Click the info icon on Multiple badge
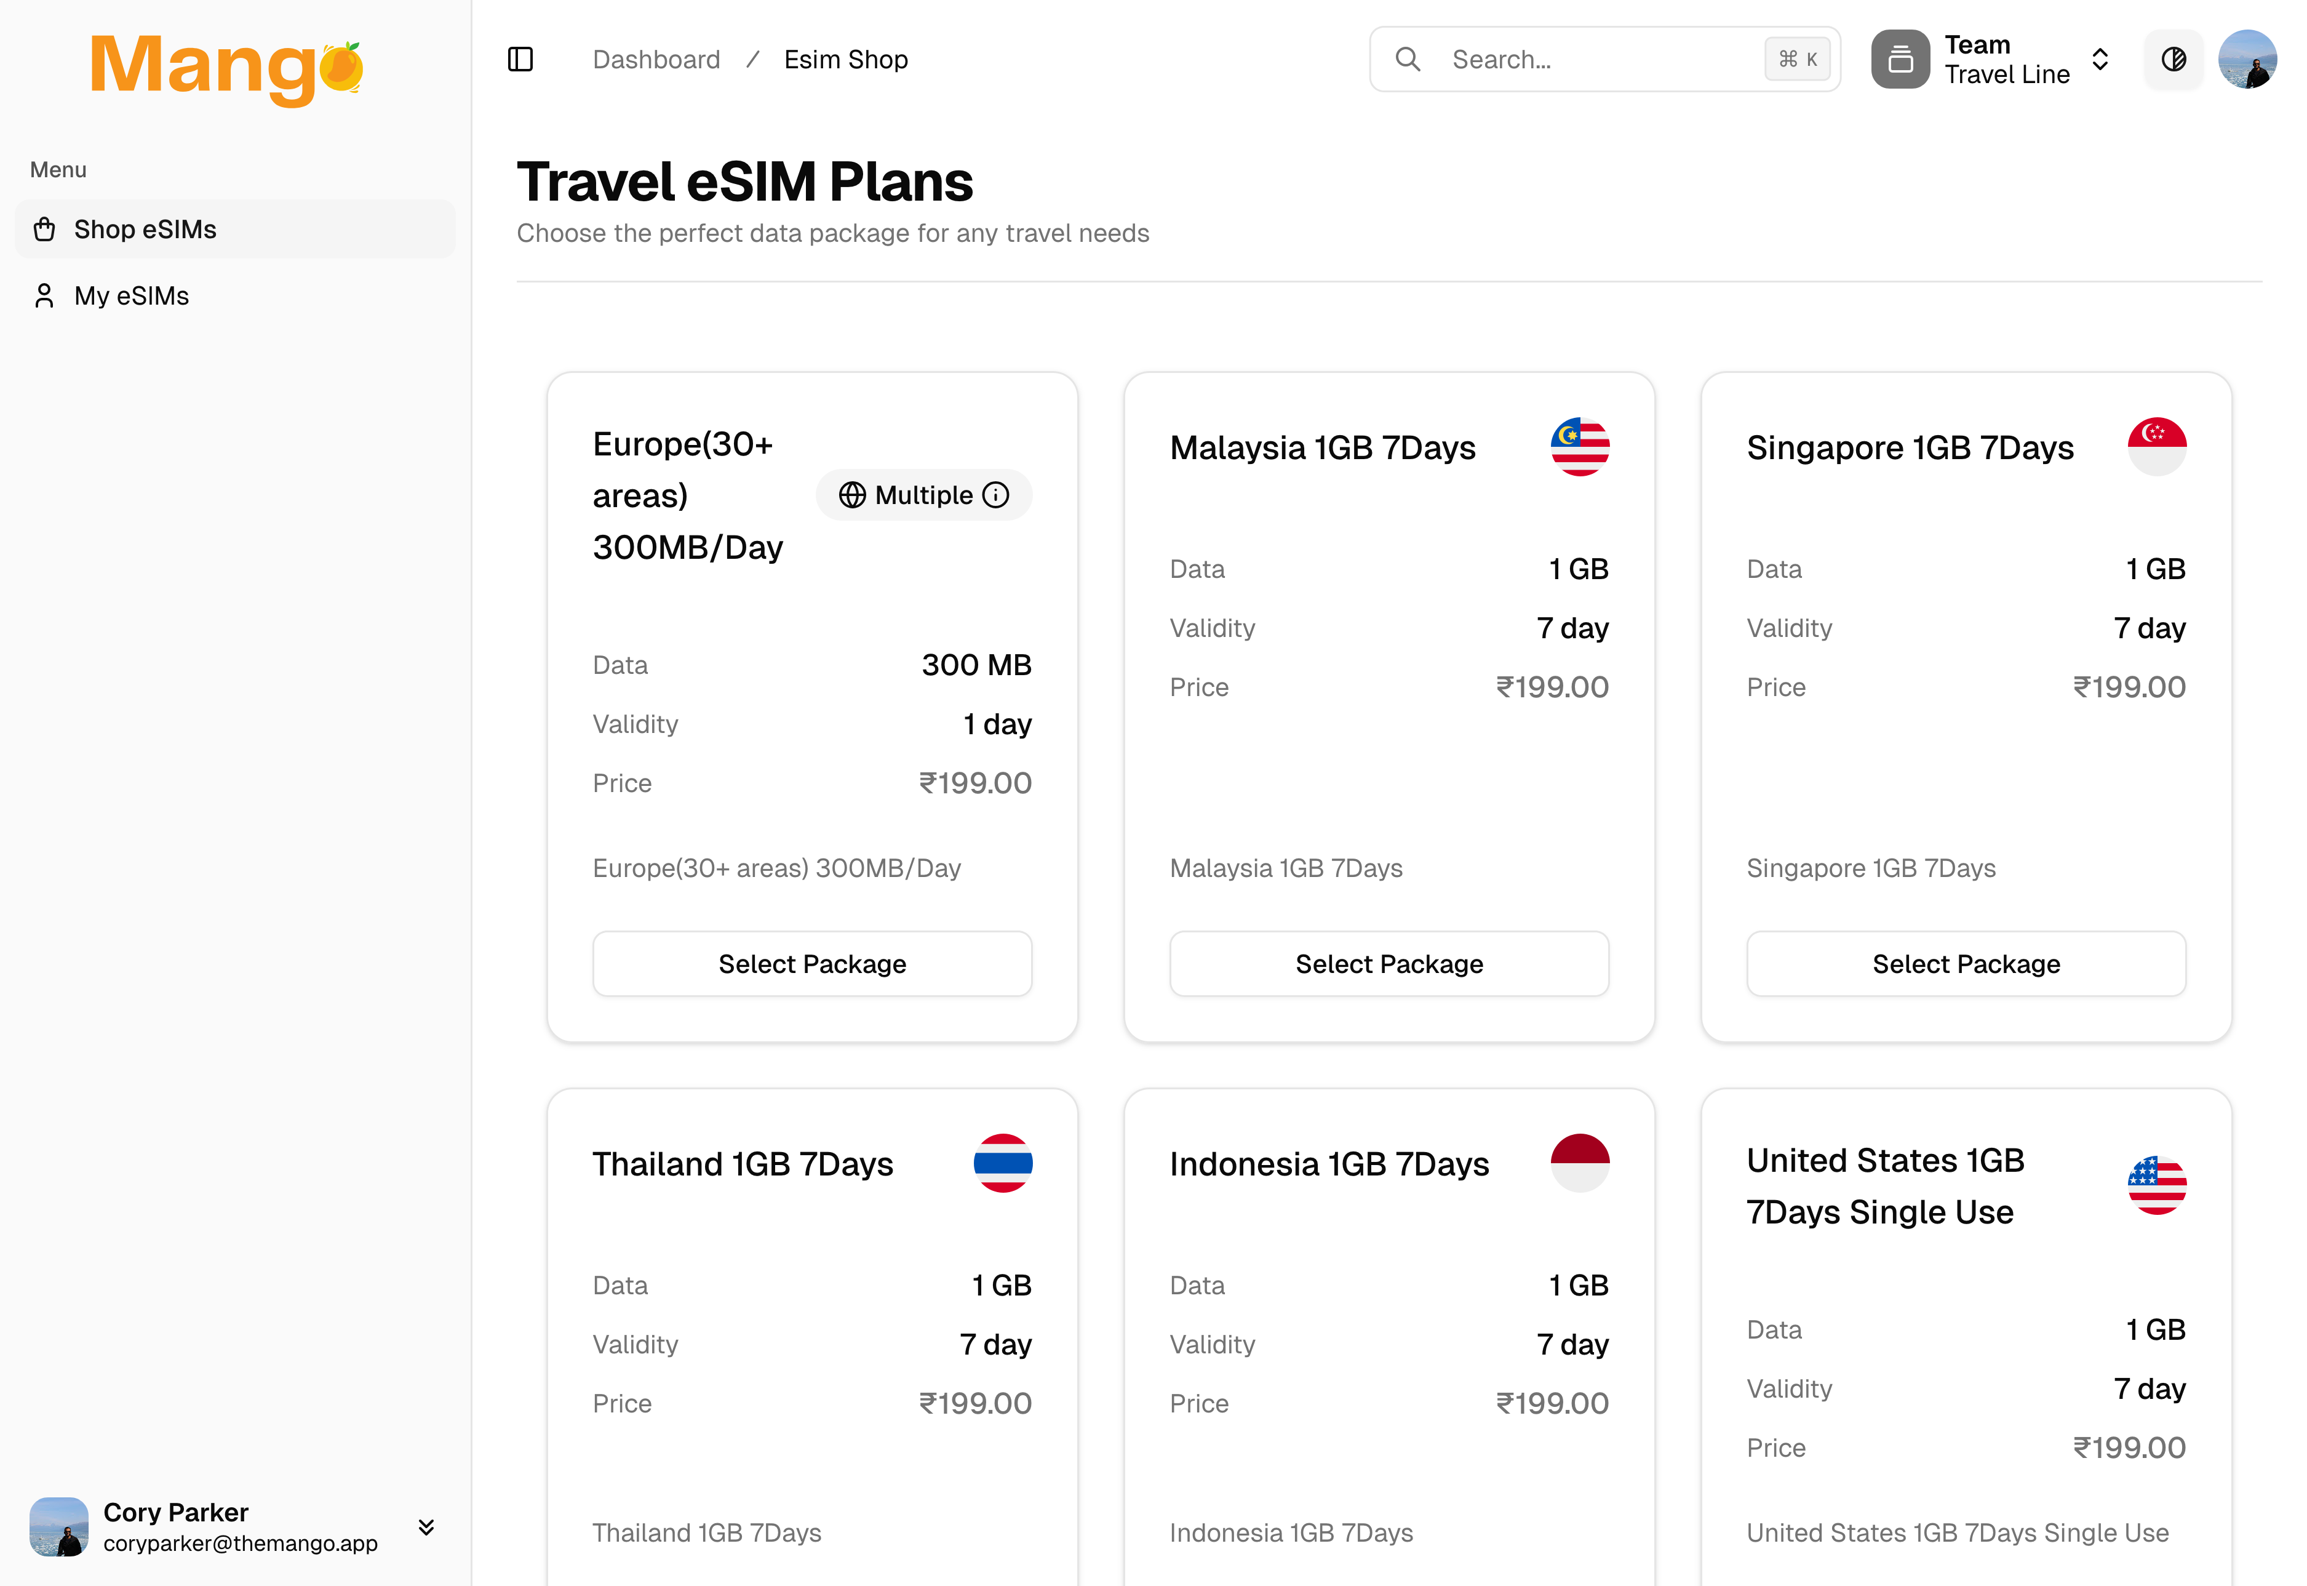 (996, 495)
